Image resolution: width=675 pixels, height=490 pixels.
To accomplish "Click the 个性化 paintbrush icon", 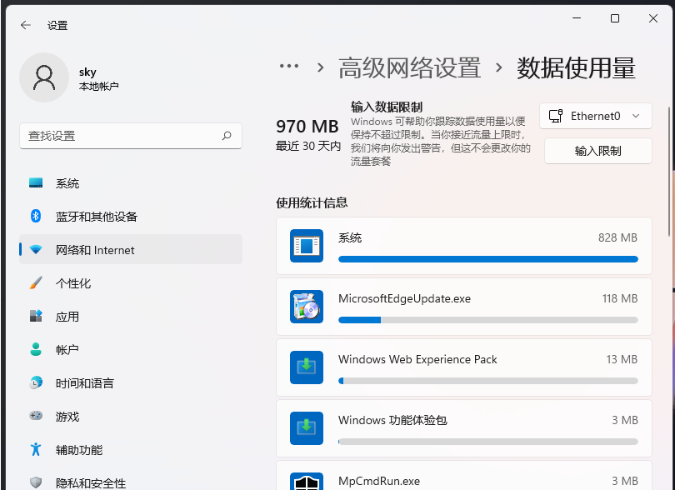I will tap(35, 283).
